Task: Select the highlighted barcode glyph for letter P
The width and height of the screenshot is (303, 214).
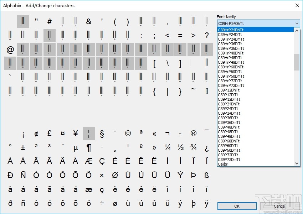Action: point(10,63)
